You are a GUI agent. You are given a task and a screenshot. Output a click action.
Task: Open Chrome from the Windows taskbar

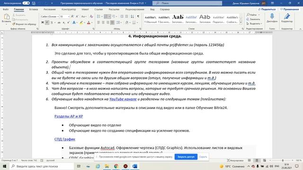click(116, 166)
